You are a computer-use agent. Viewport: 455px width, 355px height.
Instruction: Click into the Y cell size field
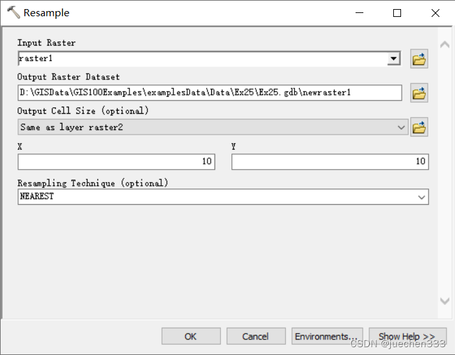330,161
